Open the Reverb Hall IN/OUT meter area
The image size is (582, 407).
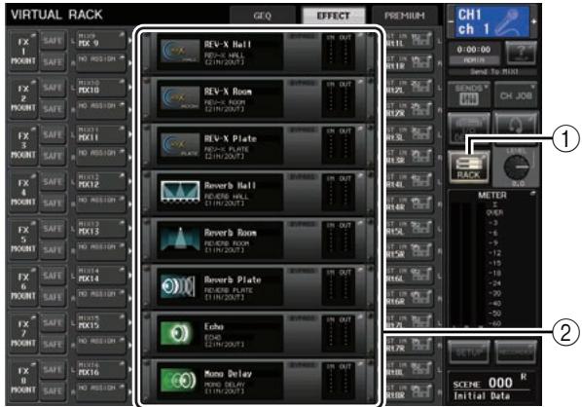tap(339, 194)
